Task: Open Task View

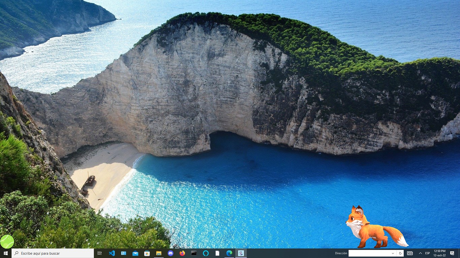Action: coord(99,253)
